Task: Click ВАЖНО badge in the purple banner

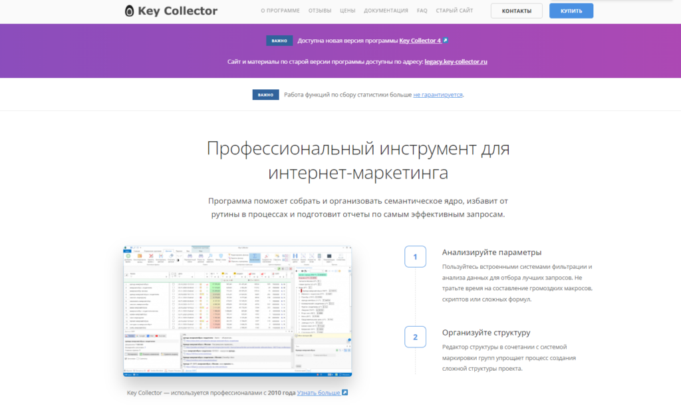Action: [279, 41]
